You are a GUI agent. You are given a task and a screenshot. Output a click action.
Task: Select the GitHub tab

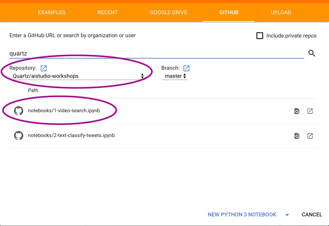(x=229, y=12)
